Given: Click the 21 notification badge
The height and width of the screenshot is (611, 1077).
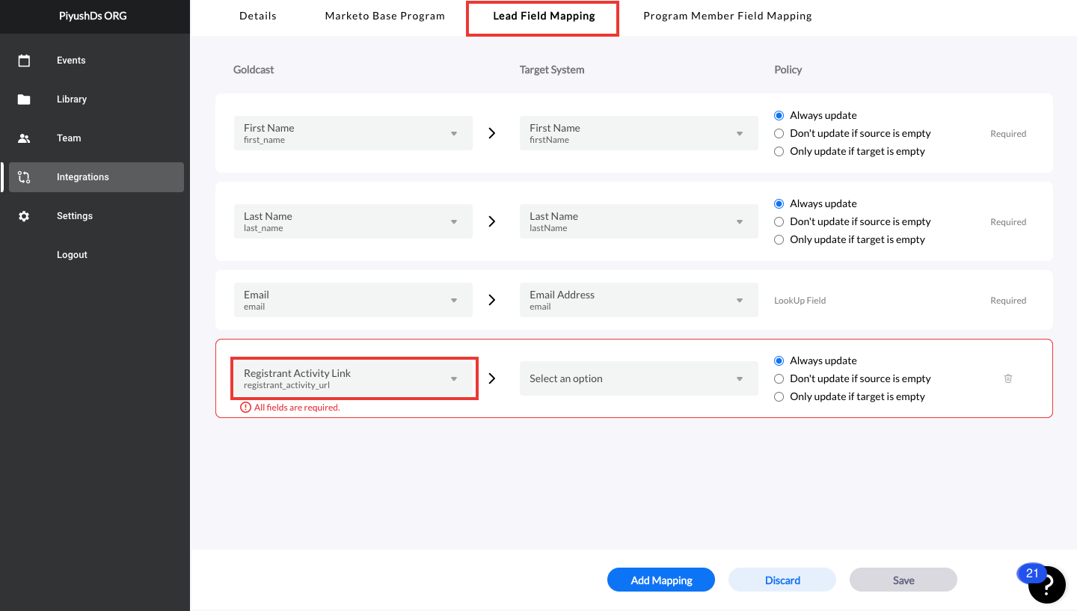Looking at the screenshot, I should point(1032,574).
